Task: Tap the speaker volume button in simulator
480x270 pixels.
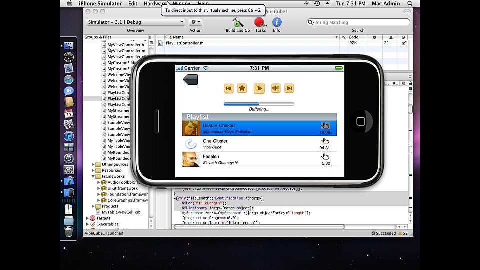Action: 276,88
